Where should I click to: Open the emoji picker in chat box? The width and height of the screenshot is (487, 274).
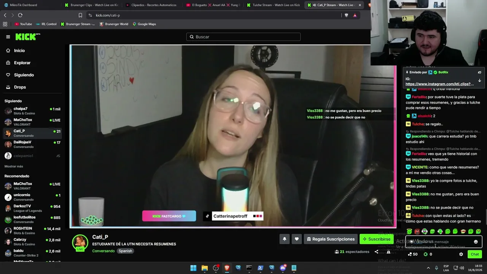pyautogui.click(x=476, y=242)
